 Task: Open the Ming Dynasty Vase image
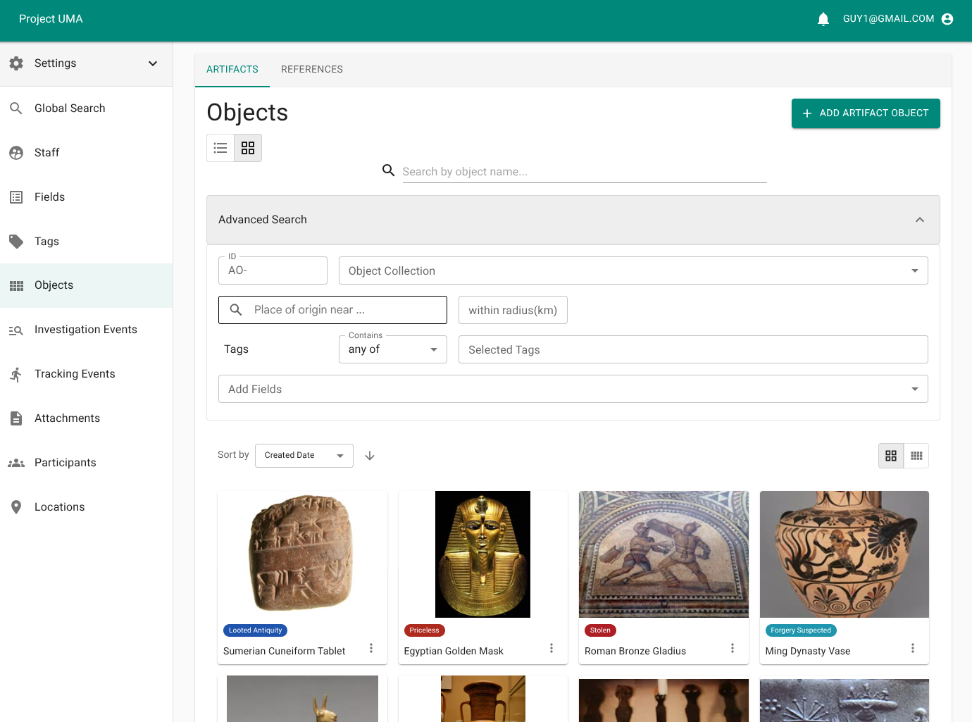point(845,554)
